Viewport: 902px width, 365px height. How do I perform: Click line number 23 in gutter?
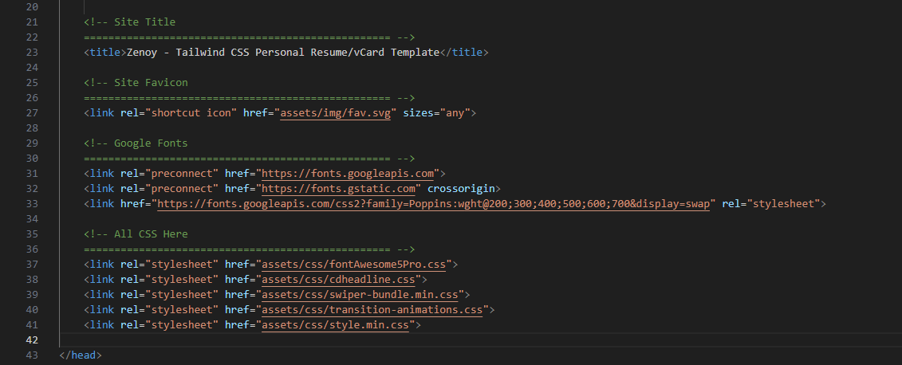click(32, 53)
